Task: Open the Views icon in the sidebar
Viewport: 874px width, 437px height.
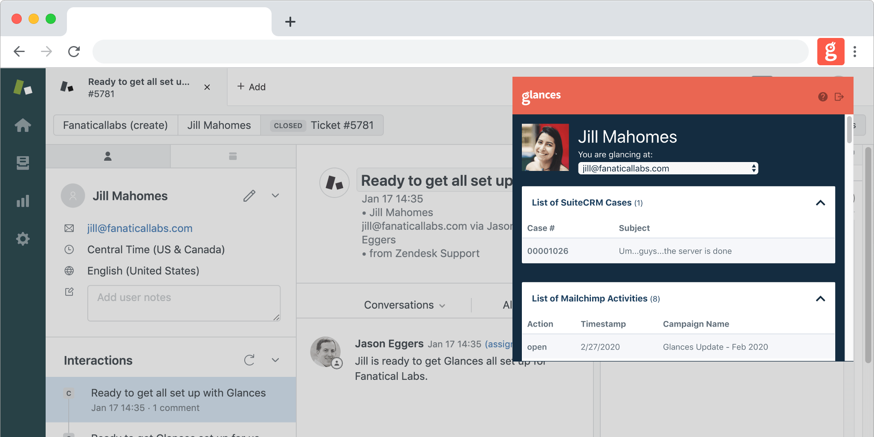Action: (x=23, y=162)
